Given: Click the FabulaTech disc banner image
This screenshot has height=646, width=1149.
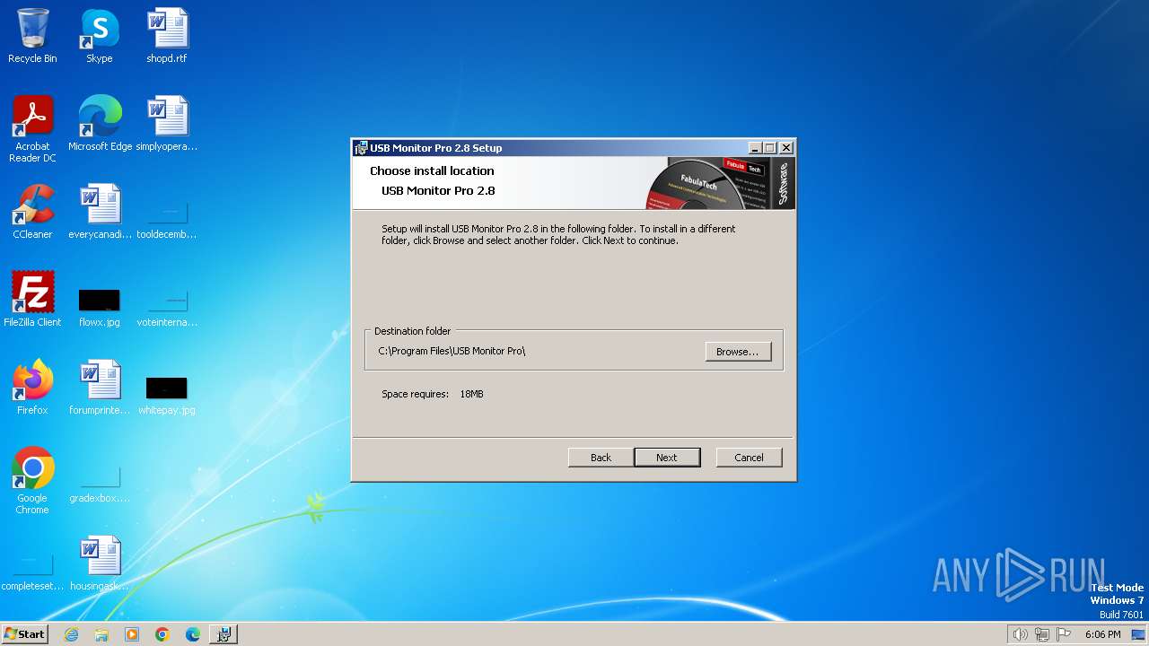Looking at the screenshot, I should 721,183.
